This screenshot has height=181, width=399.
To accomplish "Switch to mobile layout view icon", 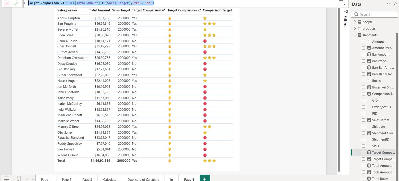I will point(19,179).
